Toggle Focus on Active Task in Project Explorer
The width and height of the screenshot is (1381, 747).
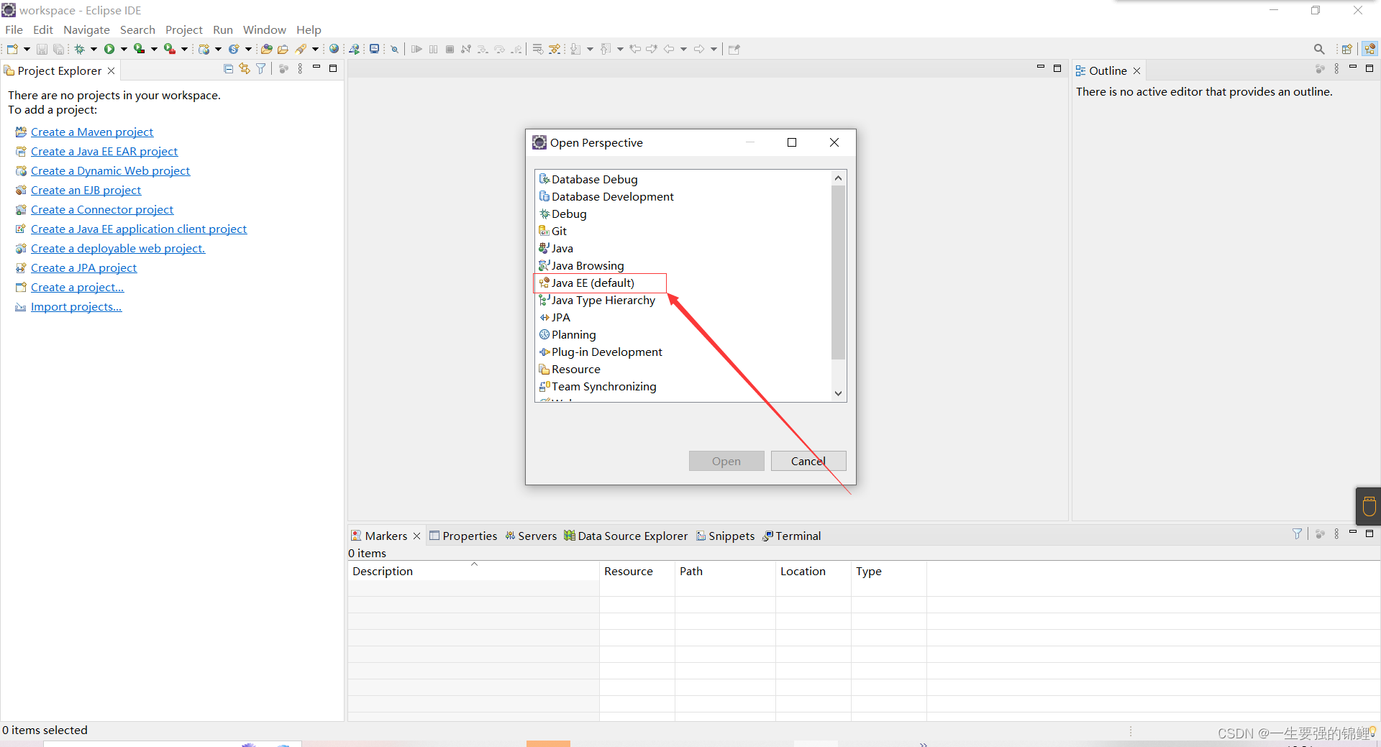coord(283,69)
